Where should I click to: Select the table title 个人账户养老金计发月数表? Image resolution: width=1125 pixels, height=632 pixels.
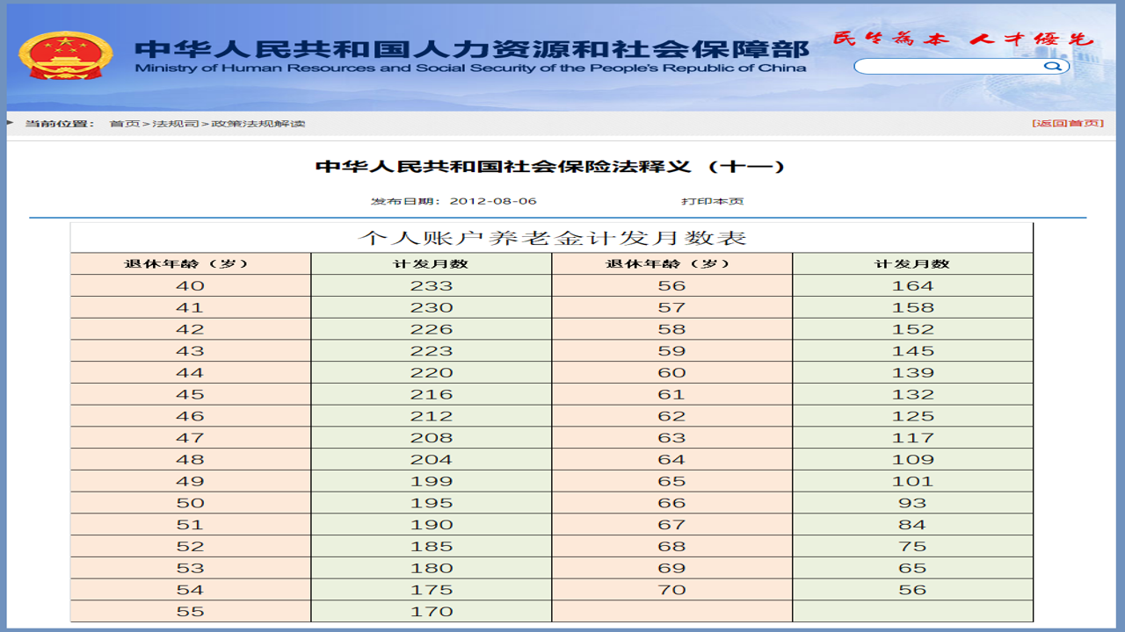coord(552,238)
